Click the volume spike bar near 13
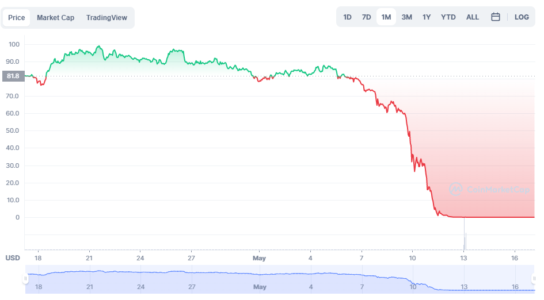 pos(464,233)
